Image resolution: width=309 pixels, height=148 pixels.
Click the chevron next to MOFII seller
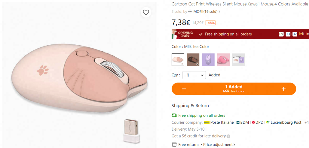pos(219,12)
